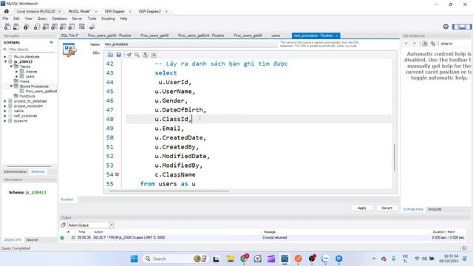Save icon in the DDL editor toolbar
The height and width of the screenshot is (266, 473).
[x=118, y=55]
